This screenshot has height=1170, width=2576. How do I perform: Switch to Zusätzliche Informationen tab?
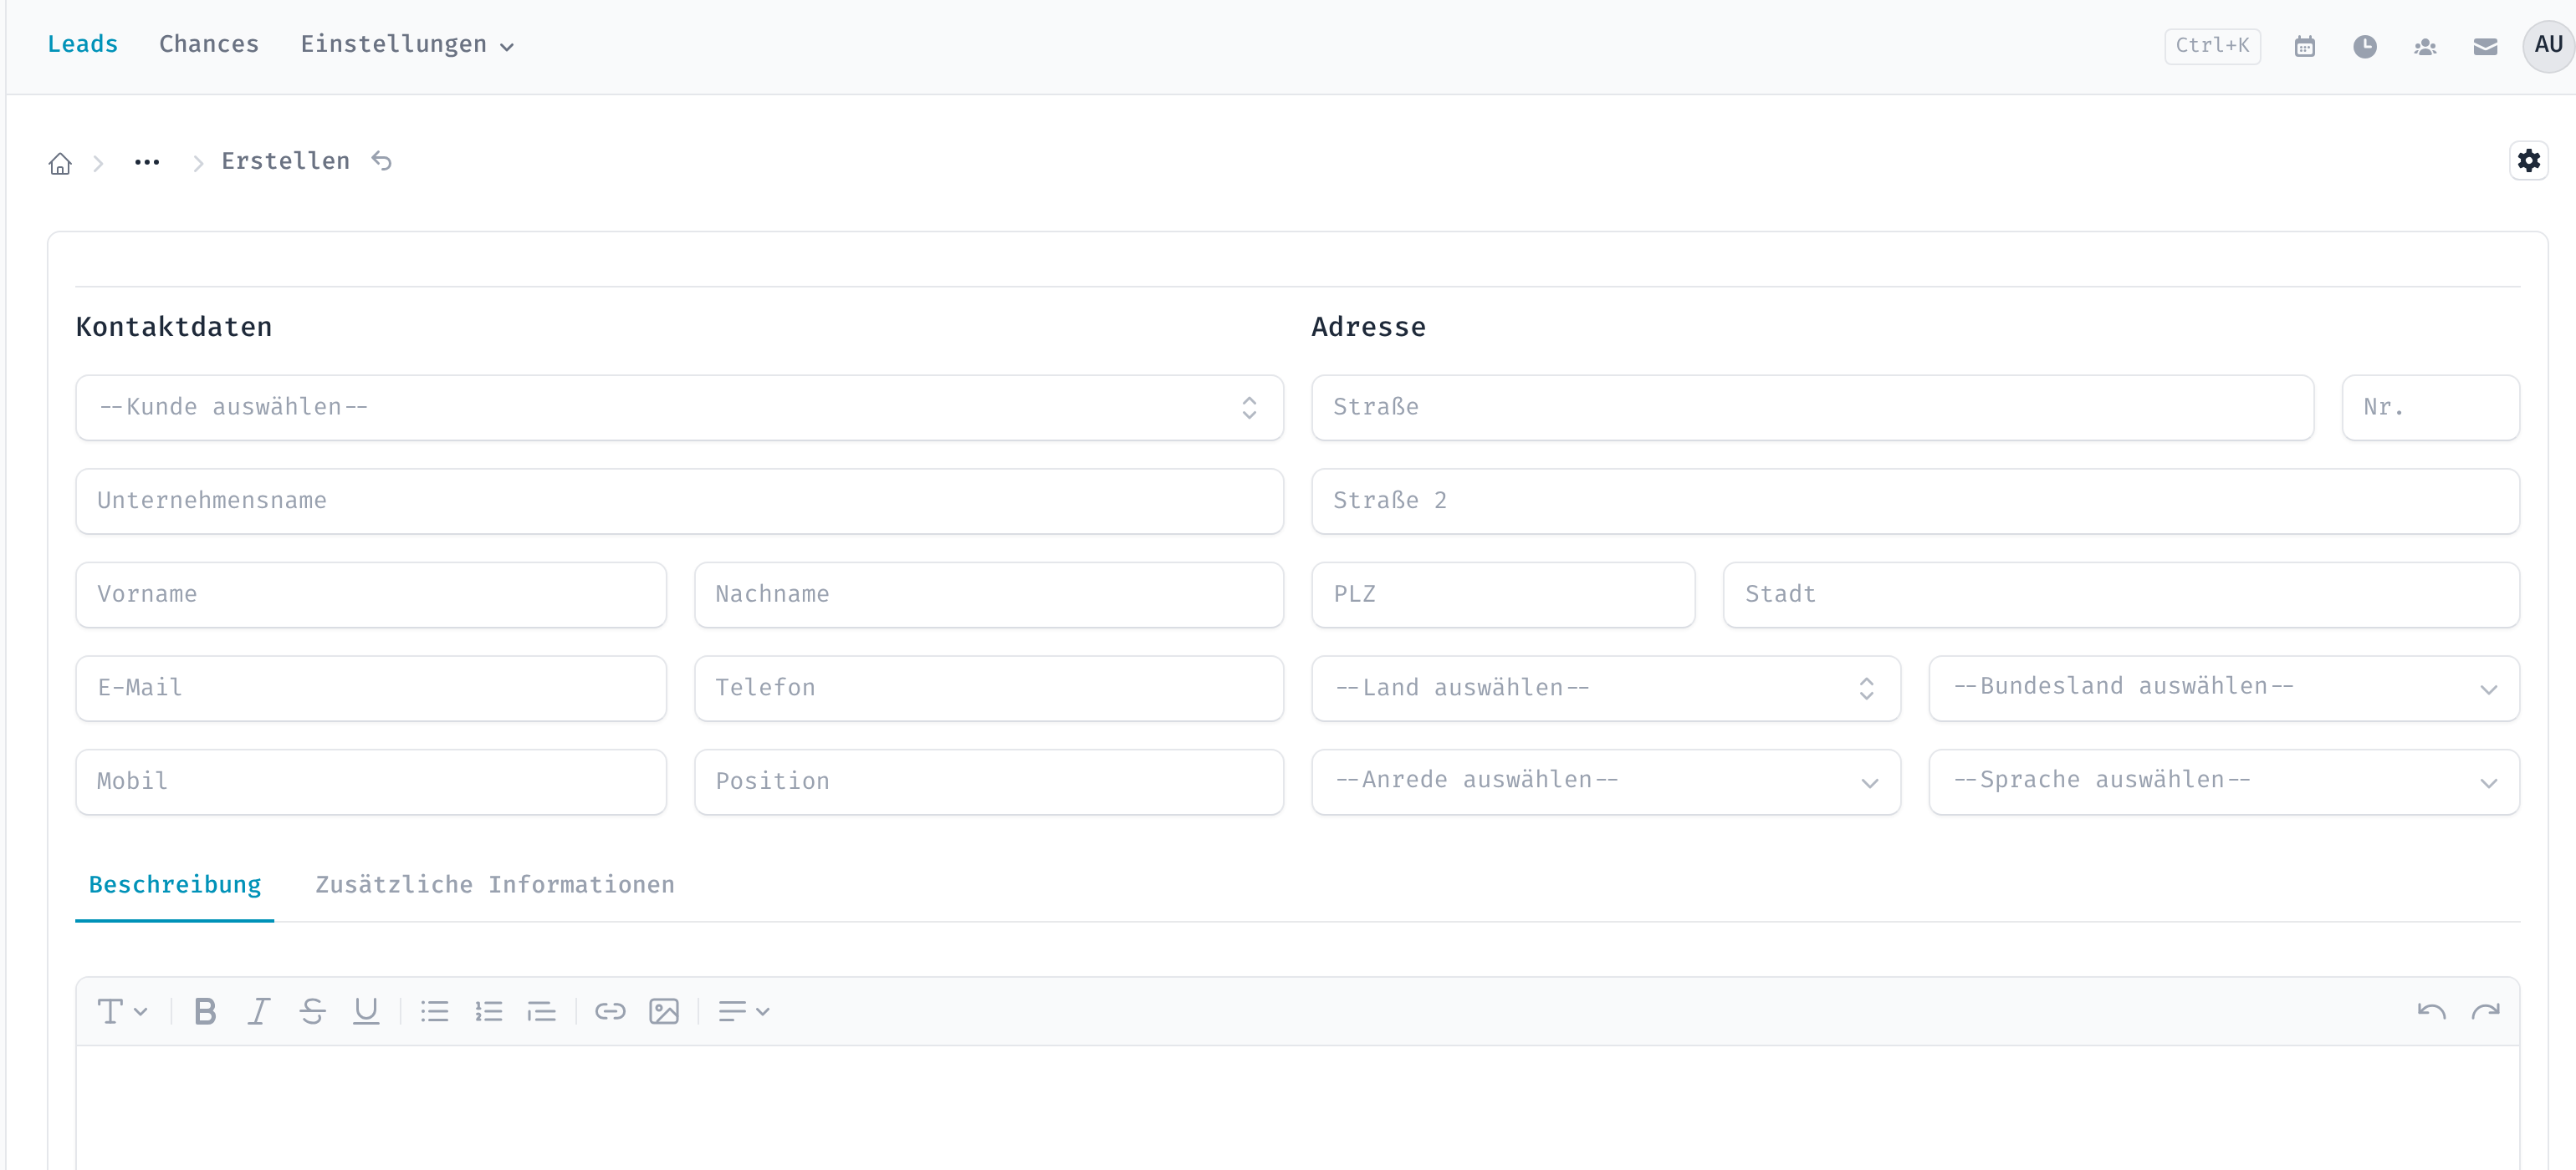[495, 885]
